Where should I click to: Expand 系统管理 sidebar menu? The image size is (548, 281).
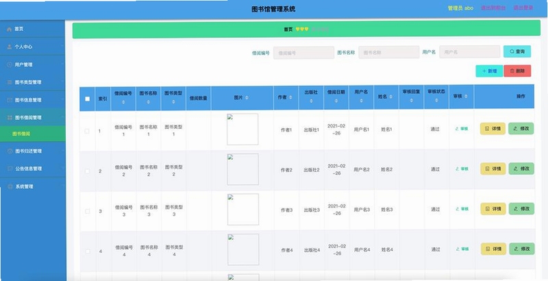pos(32,186)
